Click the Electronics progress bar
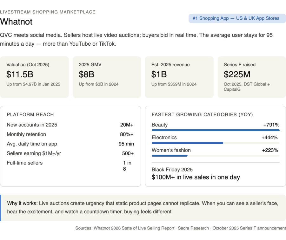286x240 pixels. 216,143
